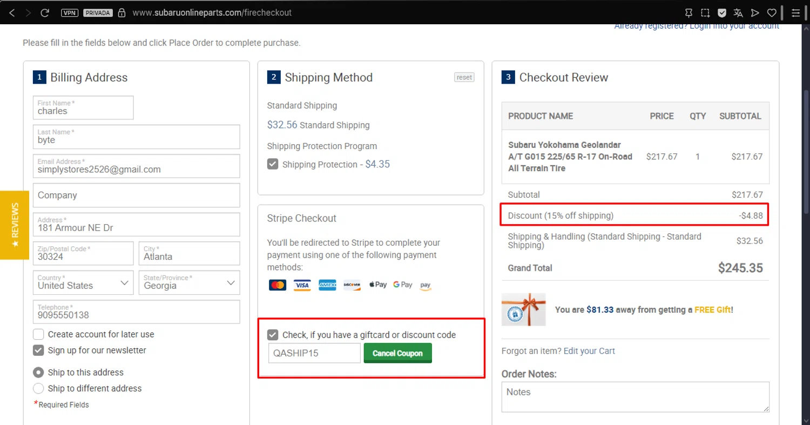
Task: Click the PRIVADA badge in address bar
Action: 97,12
